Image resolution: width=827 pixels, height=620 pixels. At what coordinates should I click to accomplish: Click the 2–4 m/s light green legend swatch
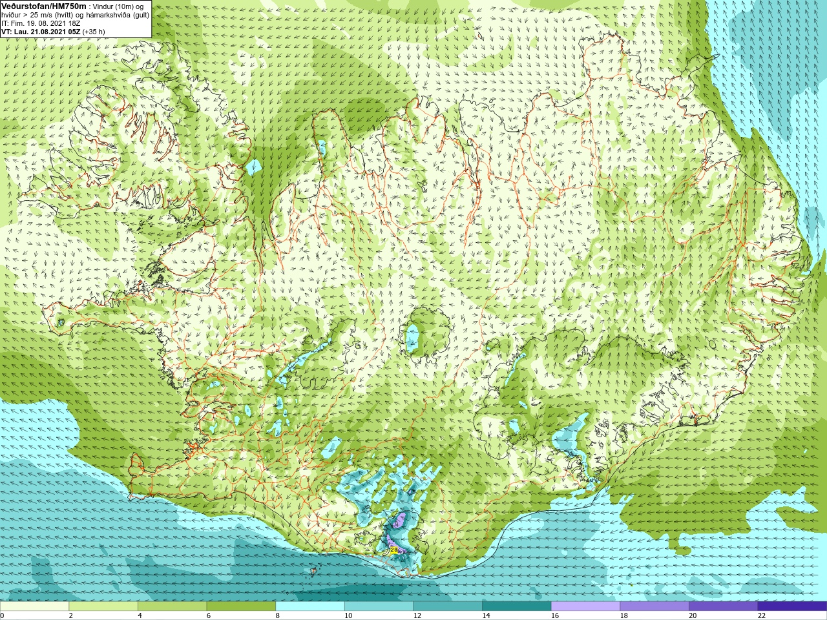point(103,606)
